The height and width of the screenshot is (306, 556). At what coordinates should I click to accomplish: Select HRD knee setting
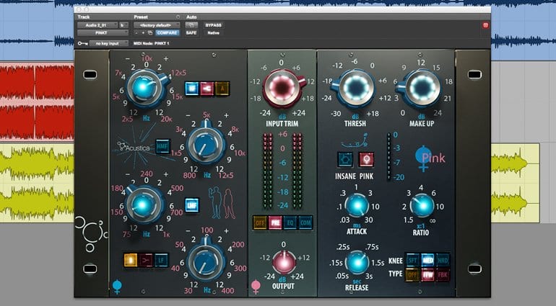(443, 261)
